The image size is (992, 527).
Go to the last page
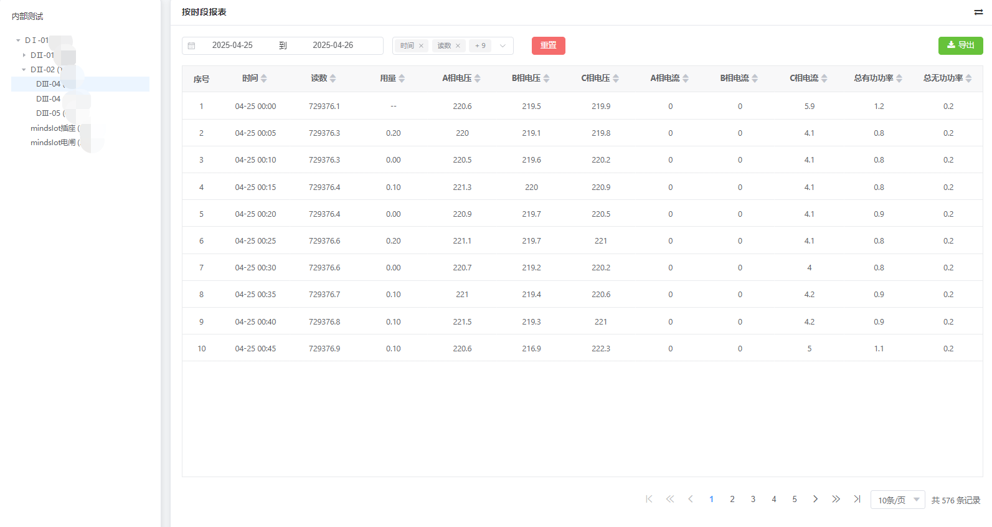857,499
